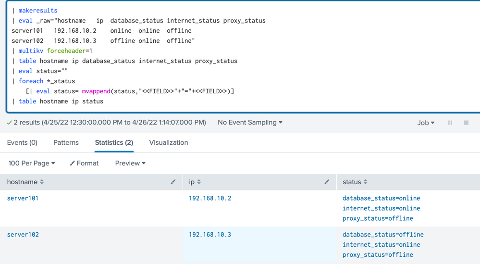Open the No Event Sampling dropdown

coord(250,122)
